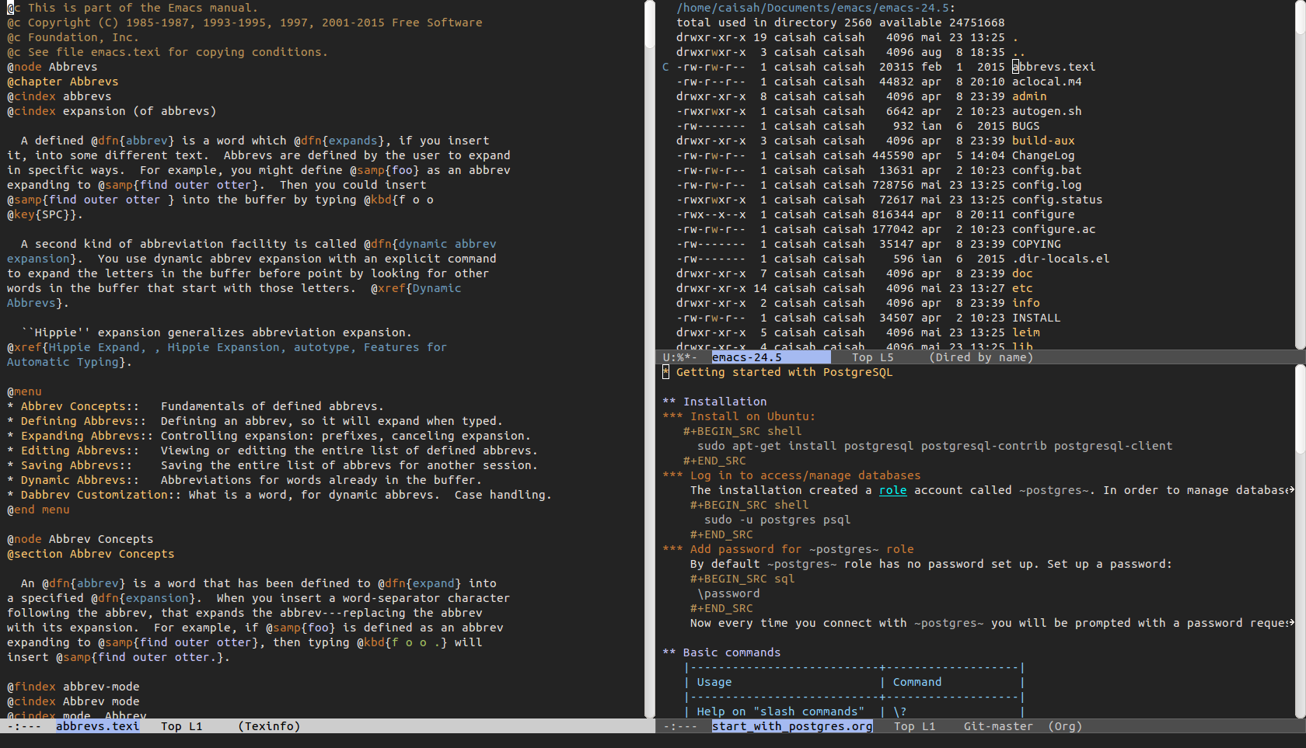Click start_with_postgres.org buffer name in mode line
This screenshot has height=748, width=1306.
pos(792,726)
